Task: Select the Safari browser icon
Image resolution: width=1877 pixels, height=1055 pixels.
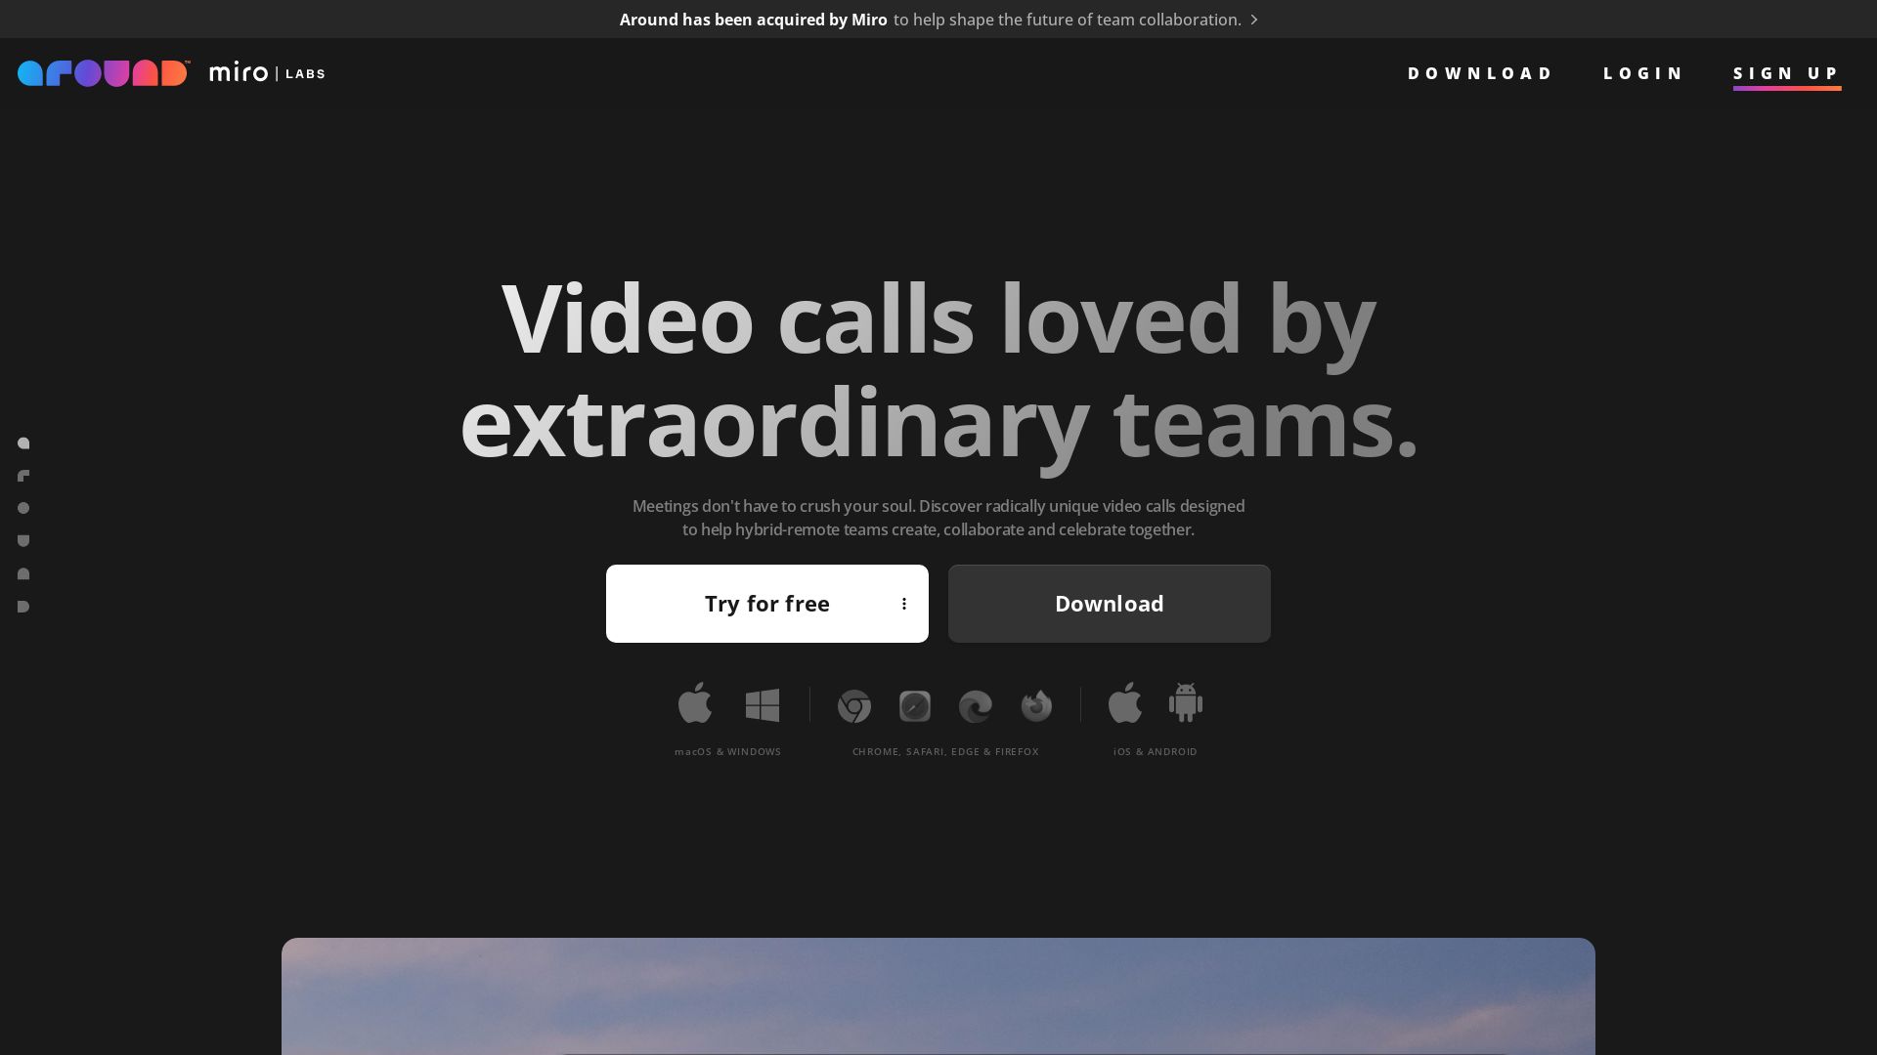Action: 914,705
